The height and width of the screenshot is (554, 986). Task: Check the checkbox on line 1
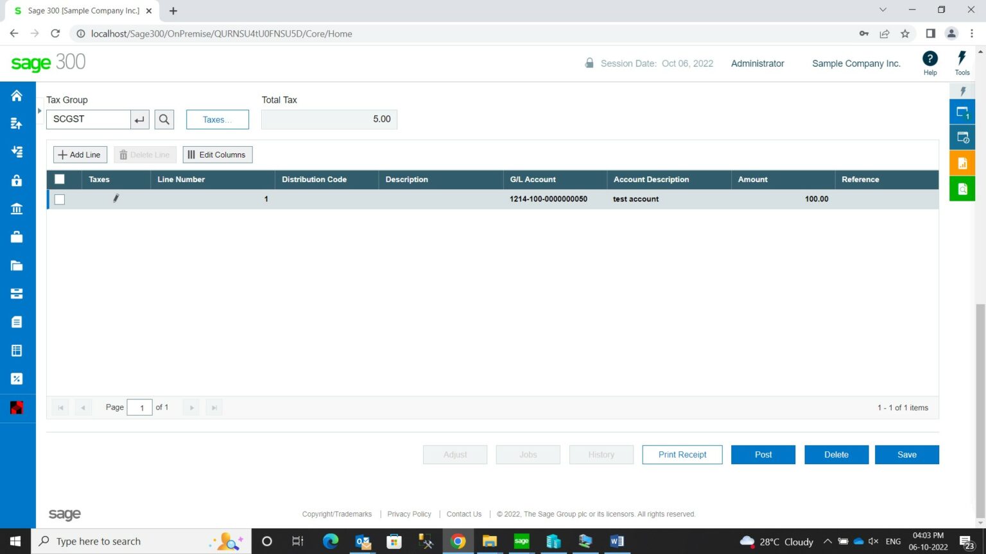[59, 199]
